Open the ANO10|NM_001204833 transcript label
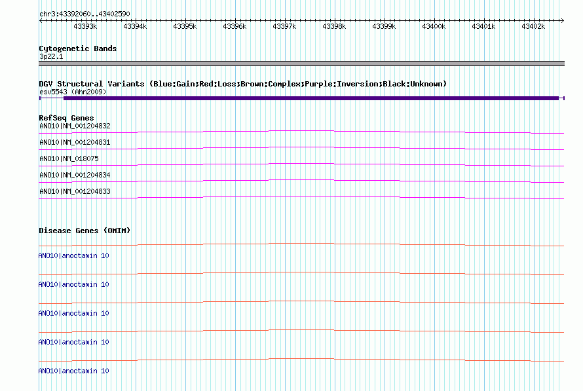This screenshot has height=391, width=583. (75, 191)
